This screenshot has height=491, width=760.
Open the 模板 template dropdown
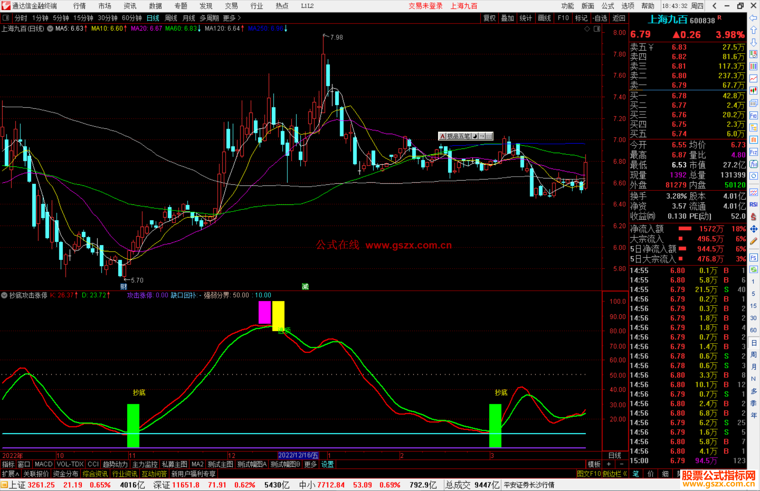(x=594, y=464)
